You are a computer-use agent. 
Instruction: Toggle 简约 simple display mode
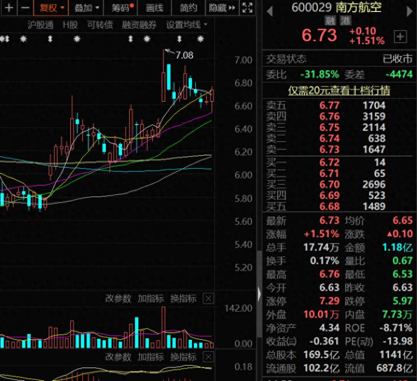coord(189,8)
